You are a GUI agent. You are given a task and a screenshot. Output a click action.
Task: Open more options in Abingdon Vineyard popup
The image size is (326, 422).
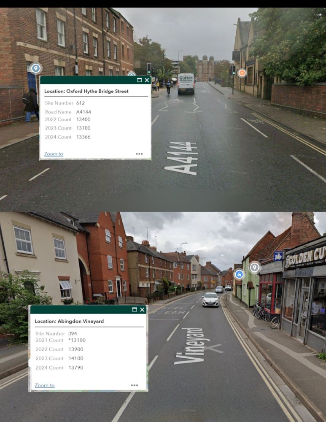(x=135, y=385)
